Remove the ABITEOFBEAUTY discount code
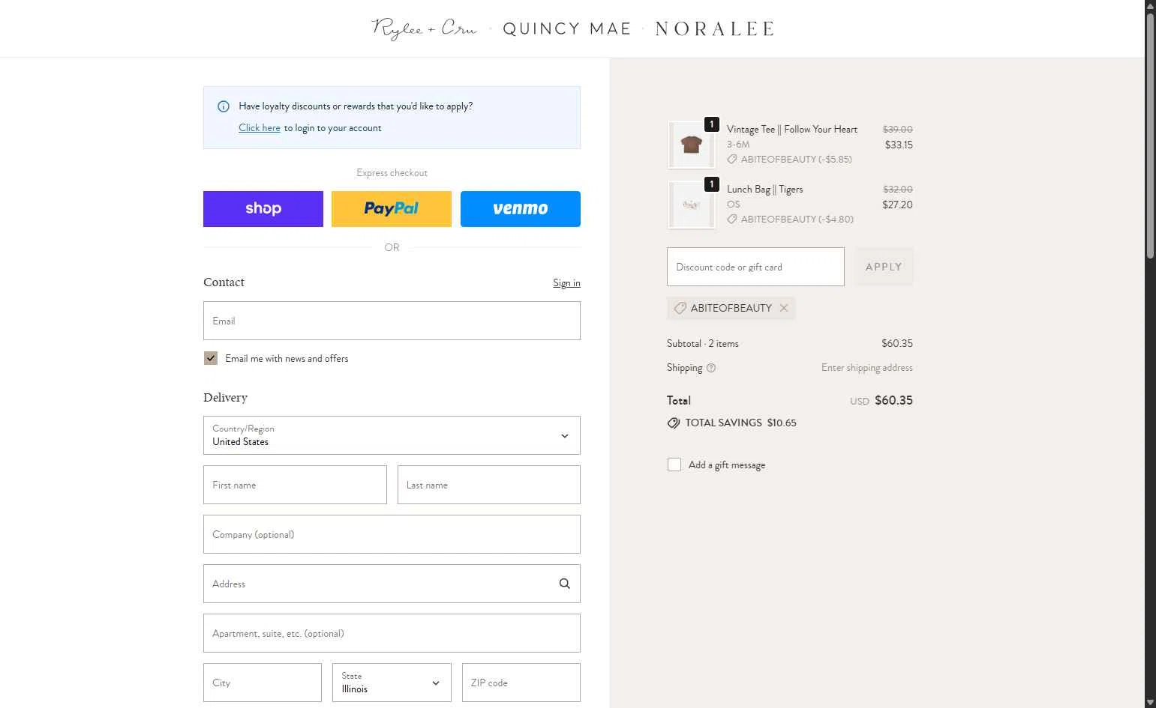 pos(784,308)
